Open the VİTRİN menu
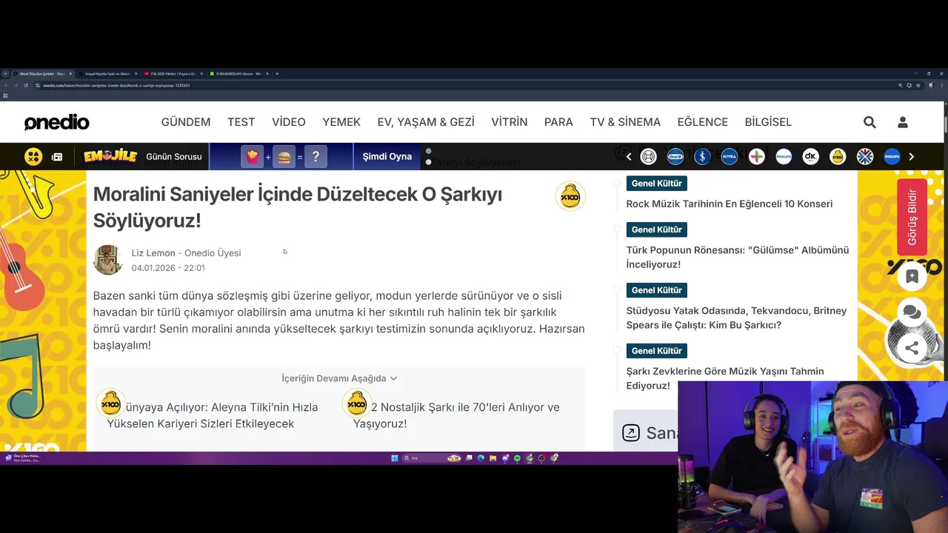The height and width of the screenshot is (533, 948). 510,122
